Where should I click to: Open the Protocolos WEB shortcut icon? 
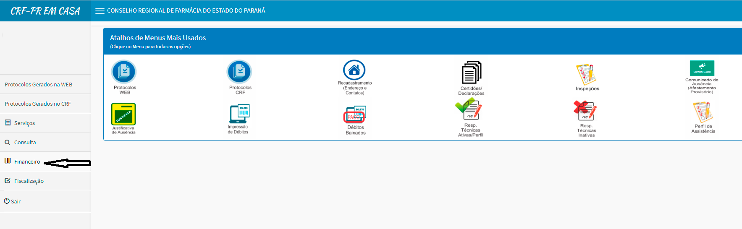pyautogui.click(x=124, y=72)
